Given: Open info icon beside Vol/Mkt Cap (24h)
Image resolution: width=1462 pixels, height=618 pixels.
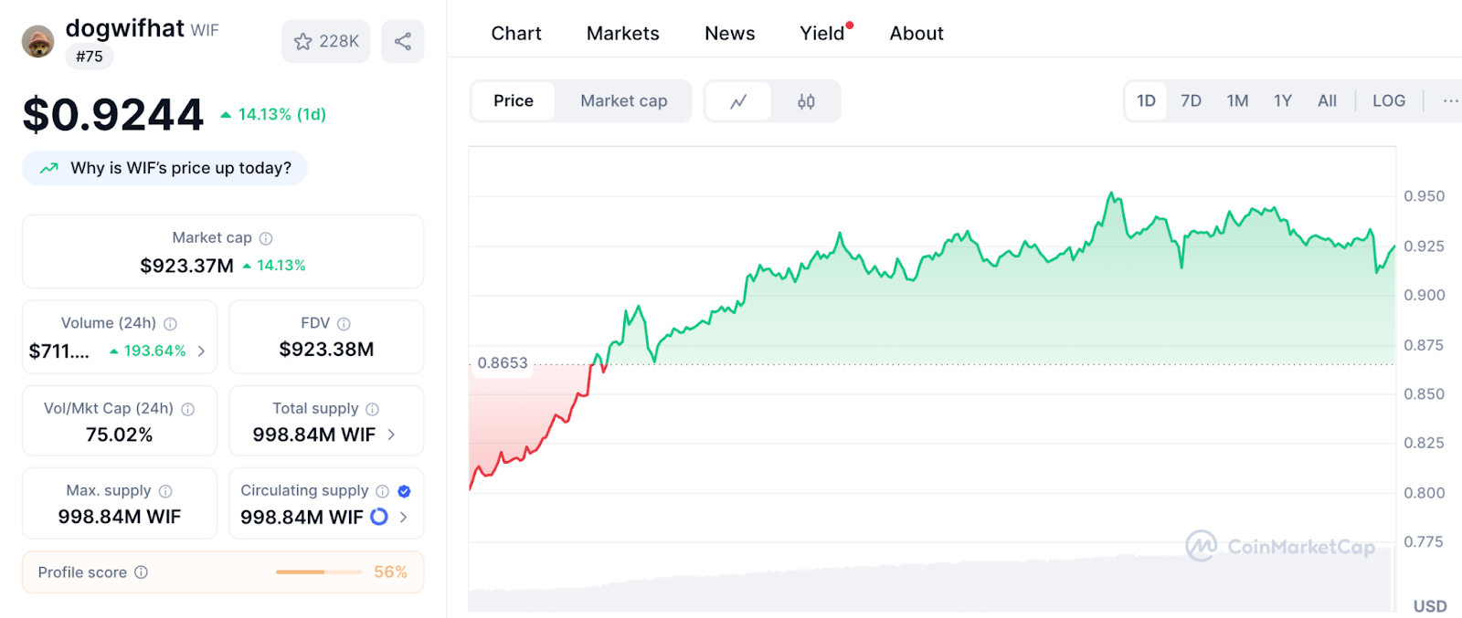Looking at the screenshot, I should pyautogui.click(x=188, y=409).
